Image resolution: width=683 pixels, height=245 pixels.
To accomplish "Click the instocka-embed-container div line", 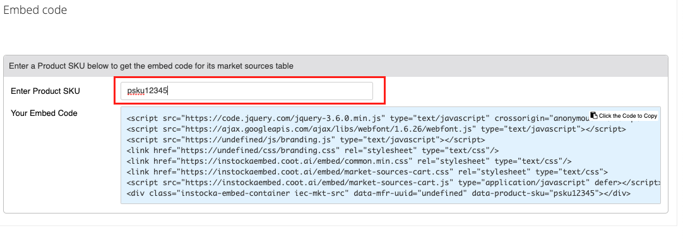I will tap(379, 193).
